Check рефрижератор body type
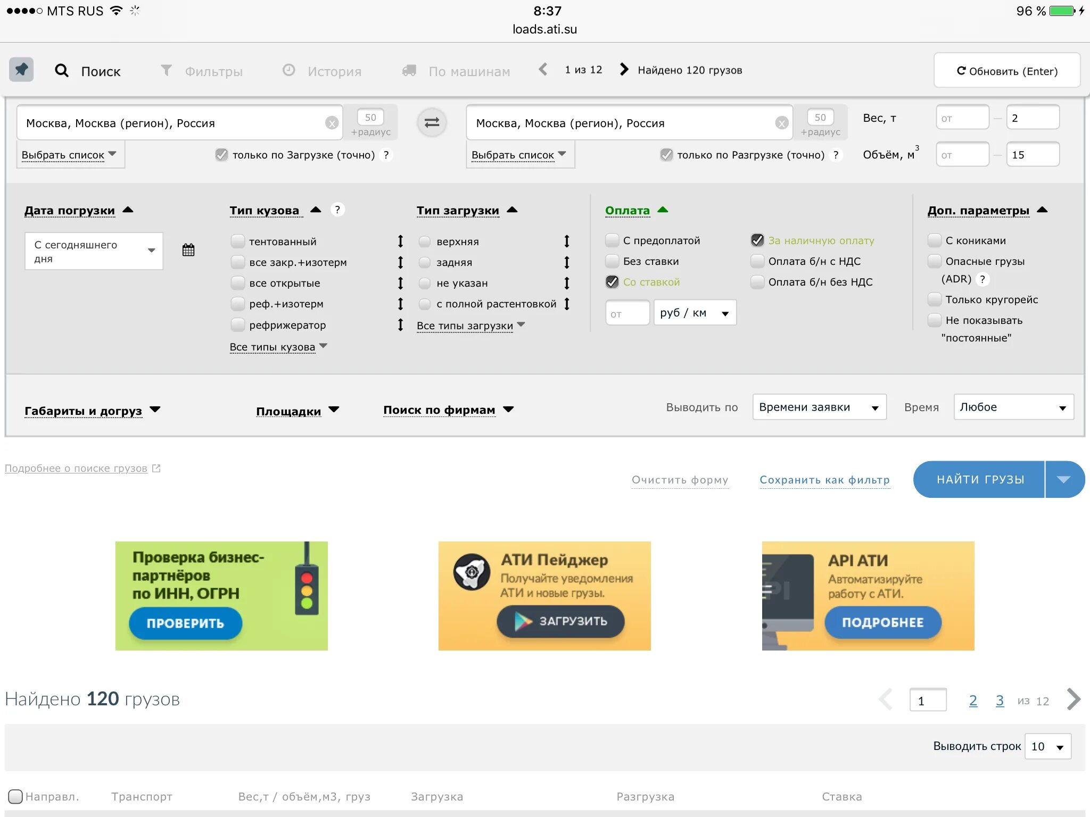 pyautogui.click(x=238, y=324)
